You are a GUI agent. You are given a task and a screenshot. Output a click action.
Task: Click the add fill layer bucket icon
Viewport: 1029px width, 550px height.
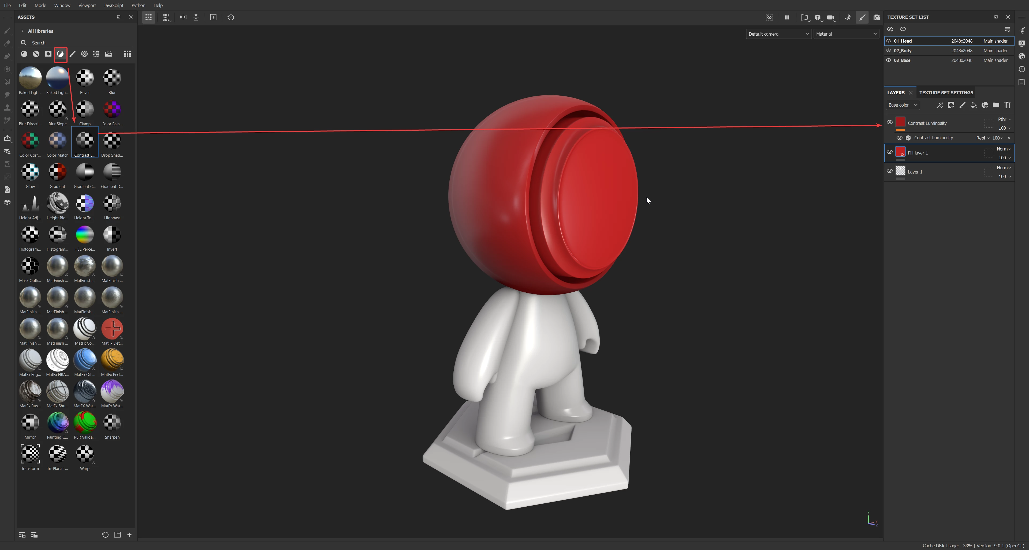coord(973,105)
